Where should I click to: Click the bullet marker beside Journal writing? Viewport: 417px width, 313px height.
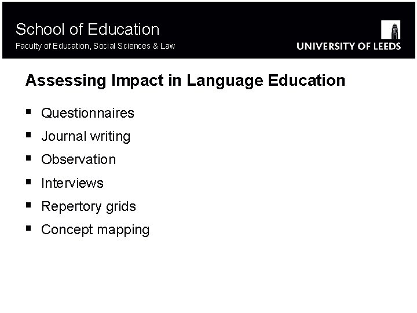(x=28, y=136)
